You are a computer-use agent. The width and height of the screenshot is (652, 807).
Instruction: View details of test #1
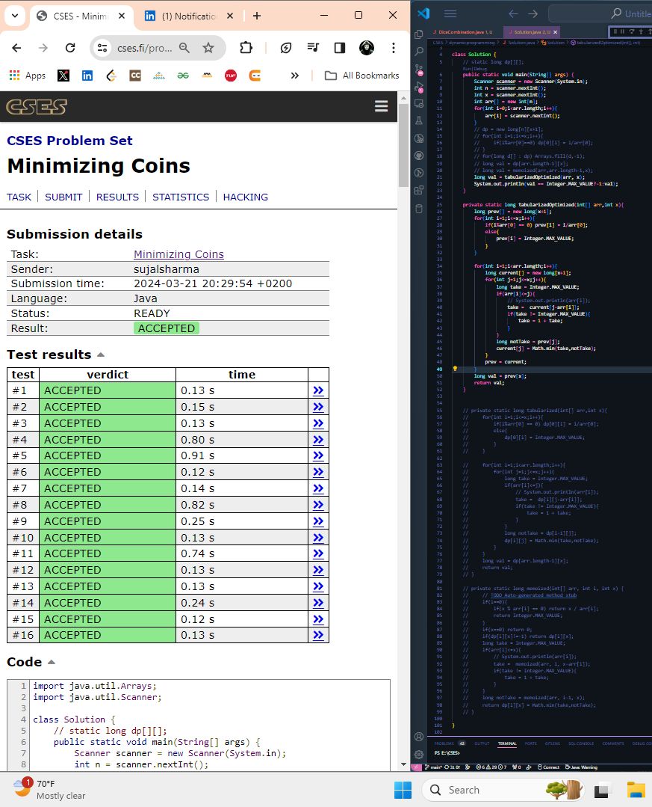318,390
